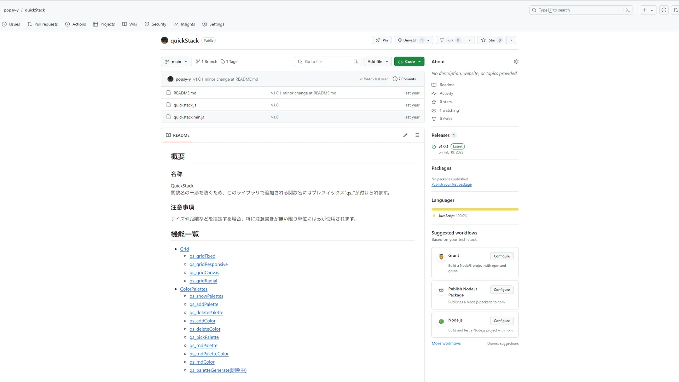Image resolution: width=679 pixels, height=382 pixels.
Task: Open the pull requests icon at far right of header
Action: (x=675, y=10)
